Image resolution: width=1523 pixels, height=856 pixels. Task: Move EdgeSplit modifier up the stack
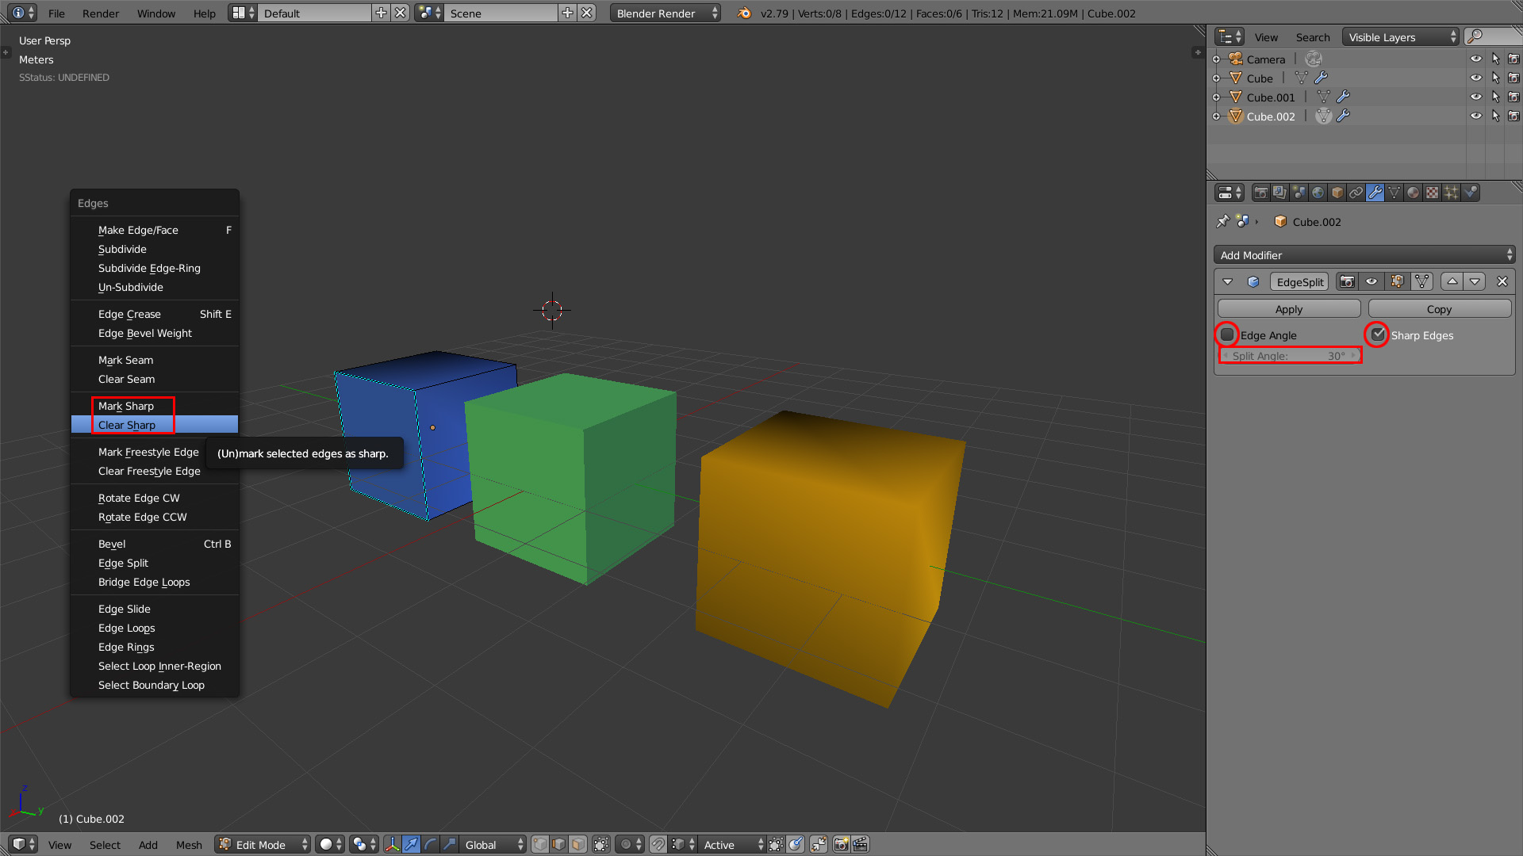coord(1452,281)
